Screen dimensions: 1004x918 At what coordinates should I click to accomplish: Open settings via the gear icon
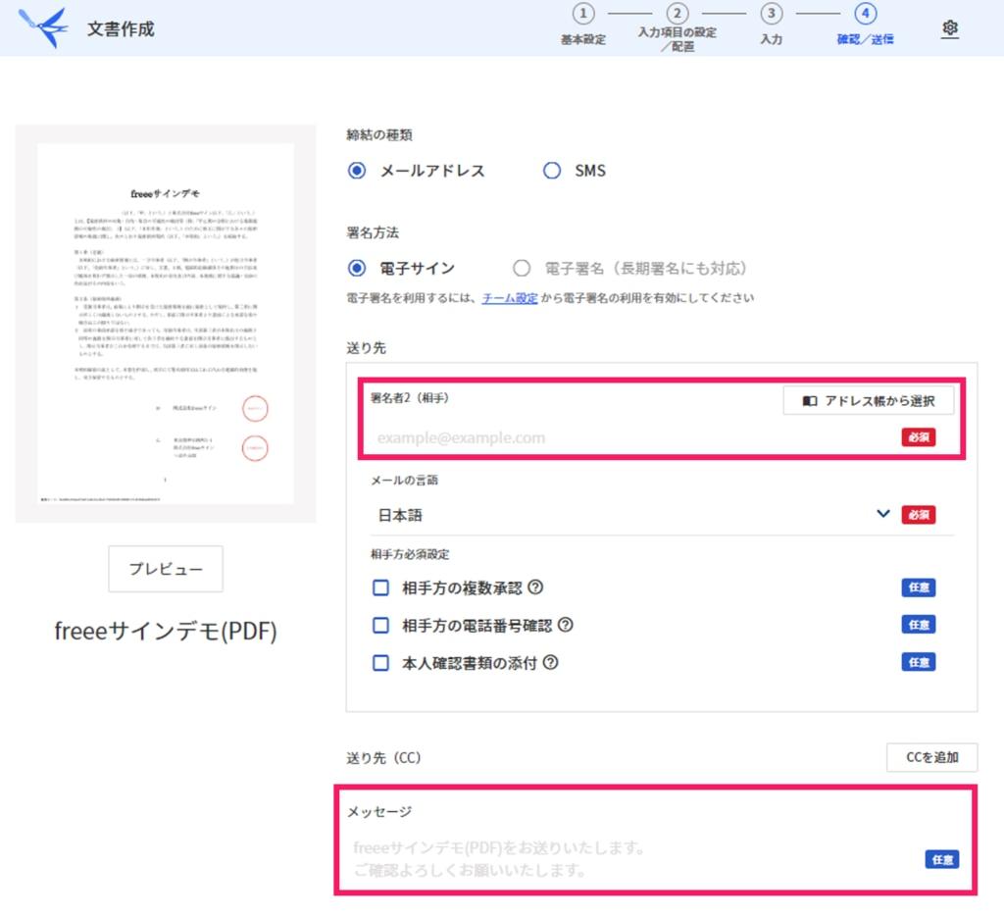(949, 28)
